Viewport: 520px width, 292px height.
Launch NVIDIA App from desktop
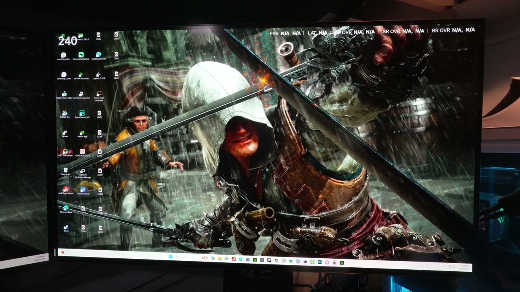pos(82,134)
